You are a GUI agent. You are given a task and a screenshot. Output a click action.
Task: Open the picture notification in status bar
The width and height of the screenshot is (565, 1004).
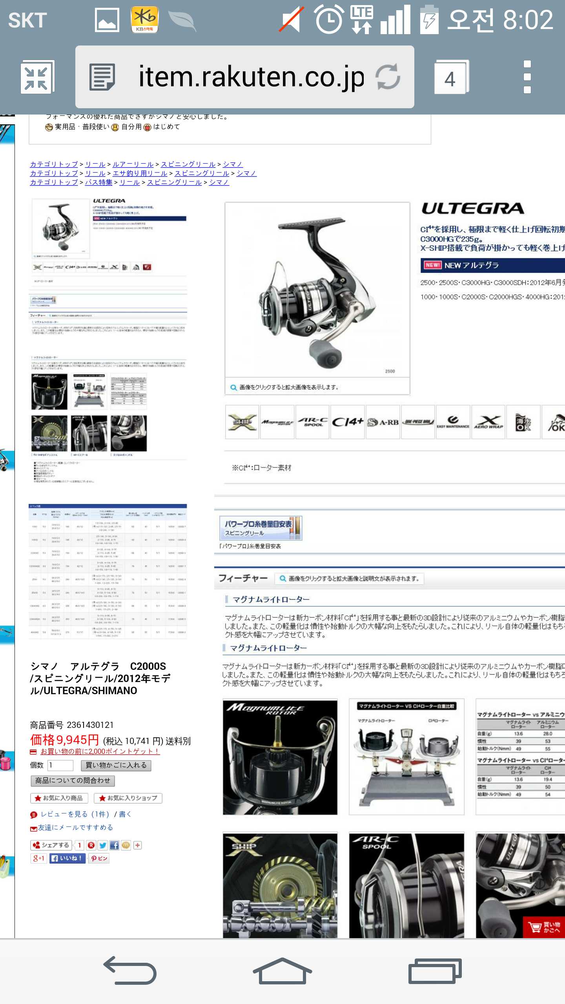[107, 20]
